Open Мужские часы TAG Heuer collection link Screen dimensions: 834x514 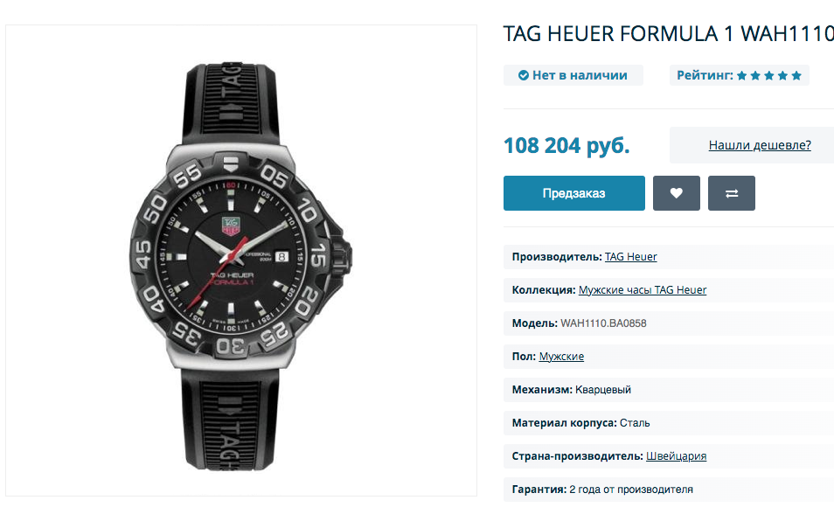[x=643, y=290]
